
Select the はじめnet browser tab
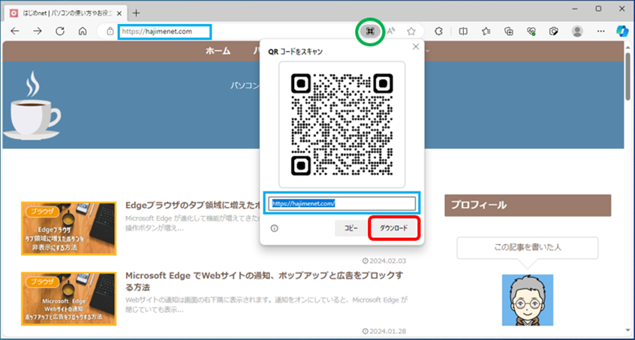(x=66, y=13)
